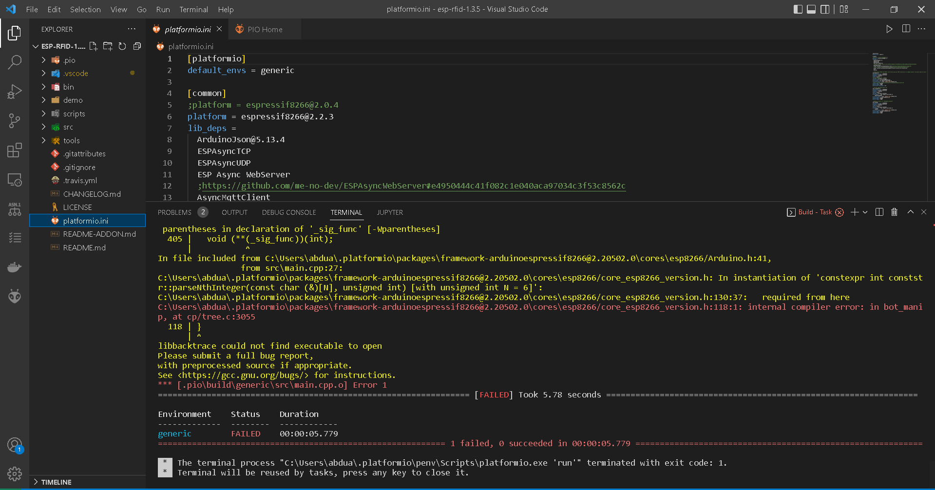This screenshot has height=490, width=935.
Task: Open the Search view in activity bar
Action: click(x=15, y=62)
